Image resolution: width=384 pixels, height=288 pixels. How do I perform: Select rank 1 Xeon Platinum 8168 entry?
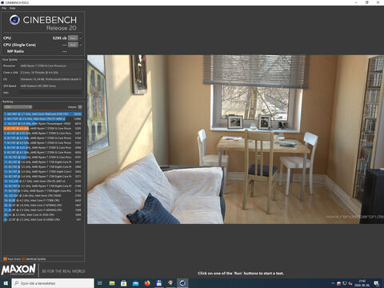[42, 114]
